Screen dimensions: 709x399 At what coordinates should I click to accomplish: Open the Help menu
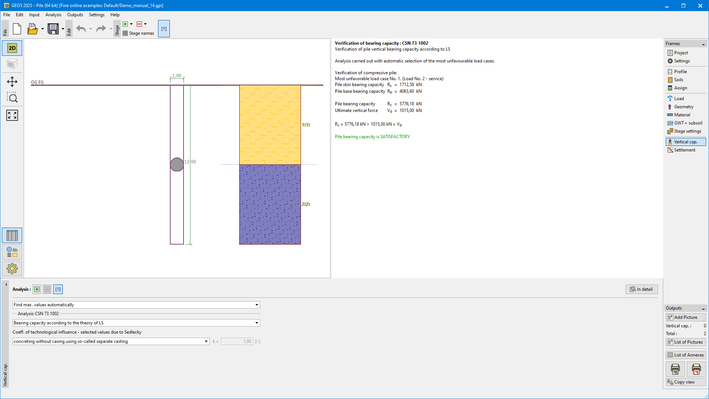[115, 15]
